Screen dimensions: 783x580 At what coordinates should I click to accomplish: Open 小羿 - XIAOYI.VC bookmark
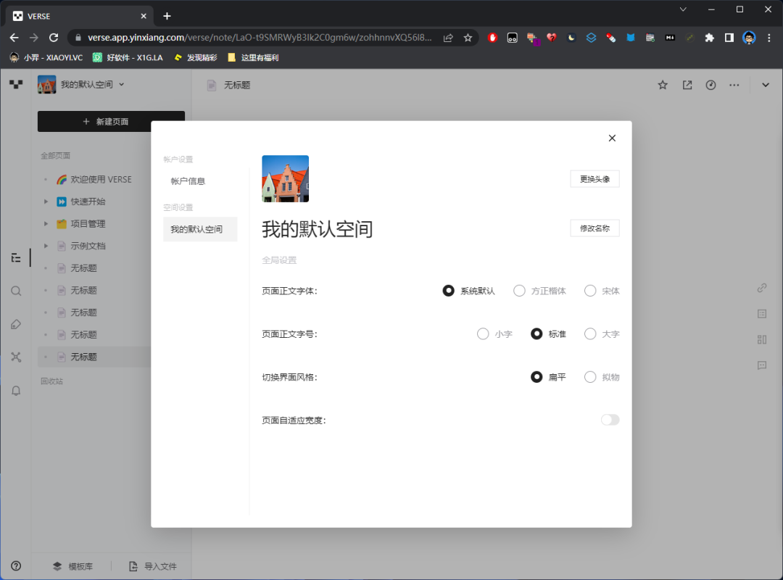pos(46,57)
